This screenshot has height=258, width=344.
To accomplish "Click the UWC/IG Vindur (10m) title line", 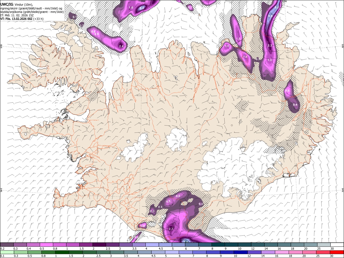I will tap(16, 4).
